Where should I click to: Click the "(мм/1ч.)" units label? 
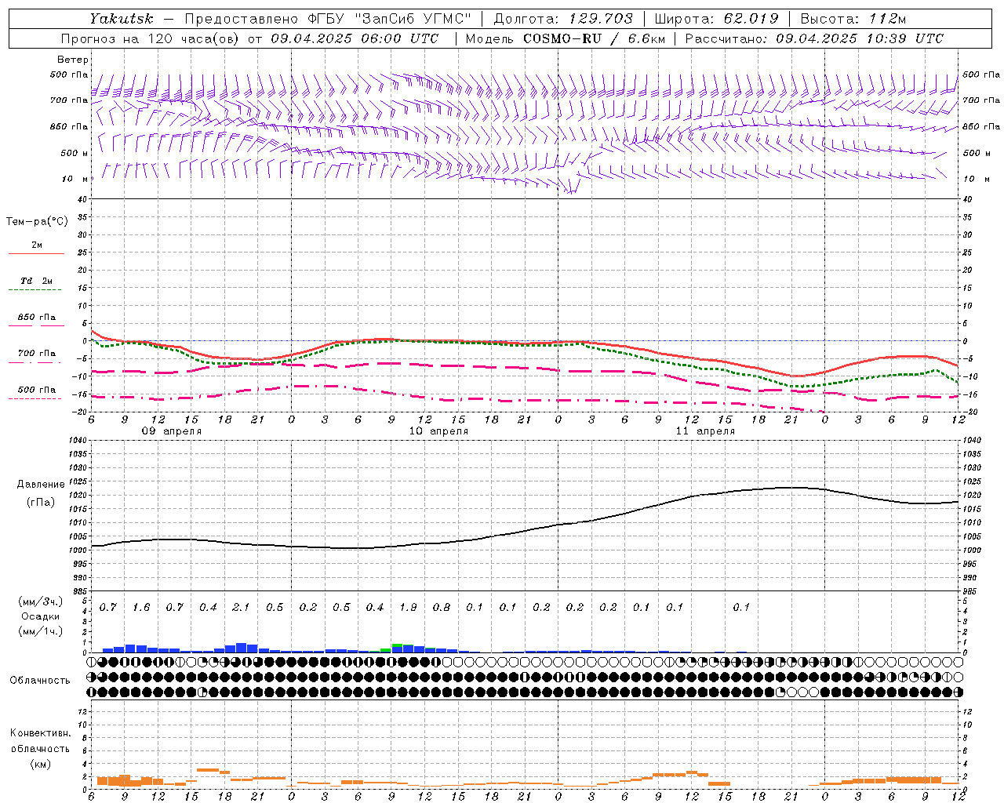click(x=40, y=631)
